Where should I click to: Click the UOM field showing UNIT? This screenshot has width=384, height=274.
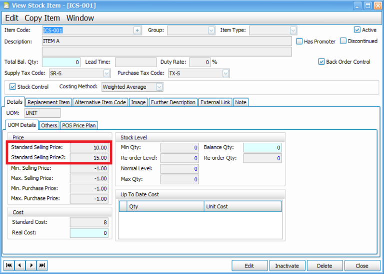[x=42, y=113]
